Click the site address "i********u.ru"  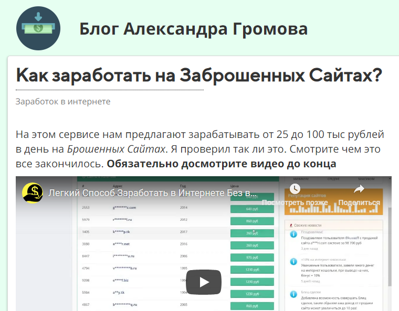(124, 256)
